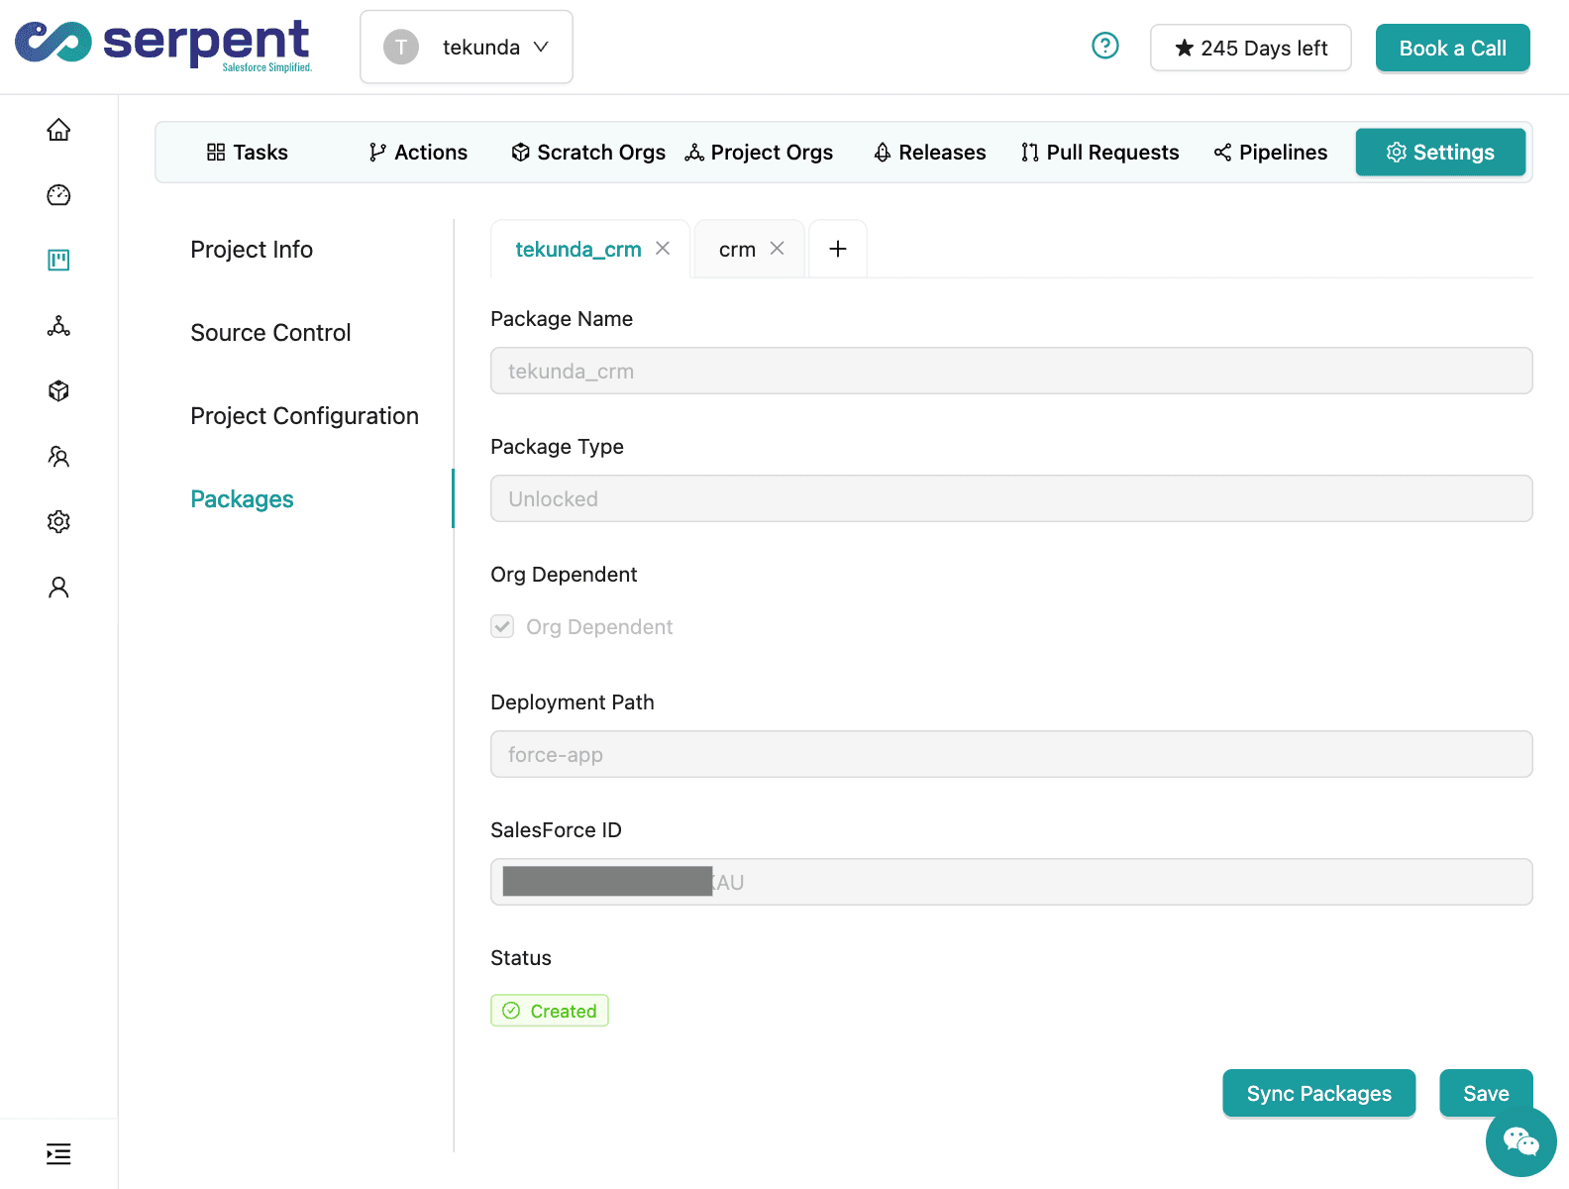Click the package cube sidebar icon
1569x1189 pixels.
click(58, 391)
